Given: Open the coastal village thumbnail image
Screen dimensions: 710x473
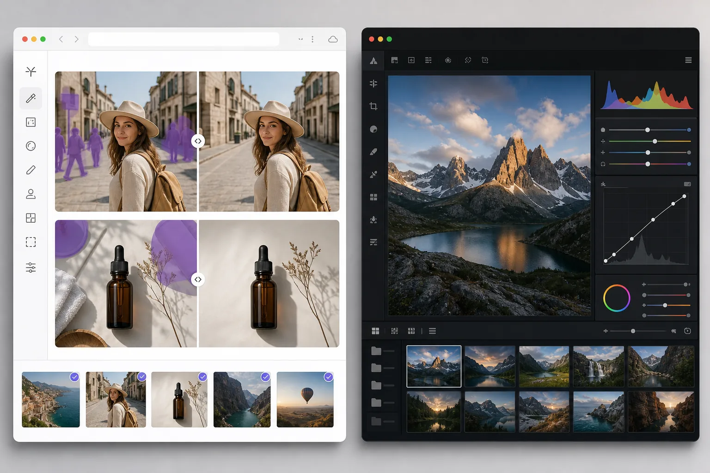Looking at the screenshot, I should [x=51, y=400].
